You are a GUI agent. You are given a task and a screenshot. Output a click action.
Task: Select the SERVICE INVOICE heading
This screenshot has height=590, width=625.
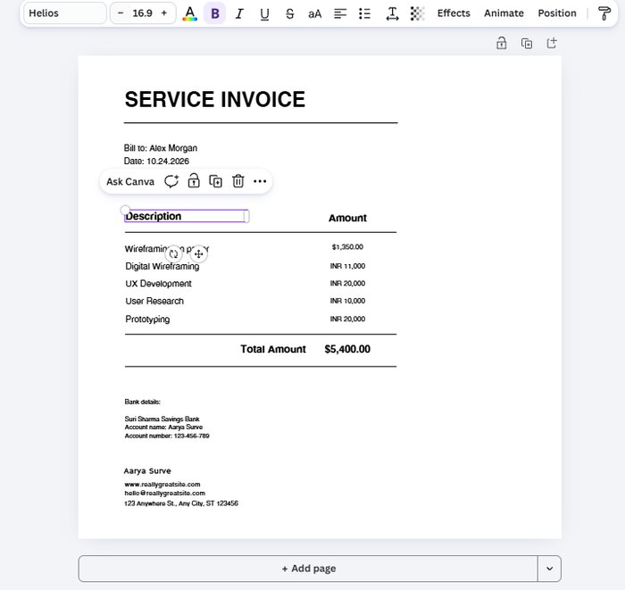215,99
